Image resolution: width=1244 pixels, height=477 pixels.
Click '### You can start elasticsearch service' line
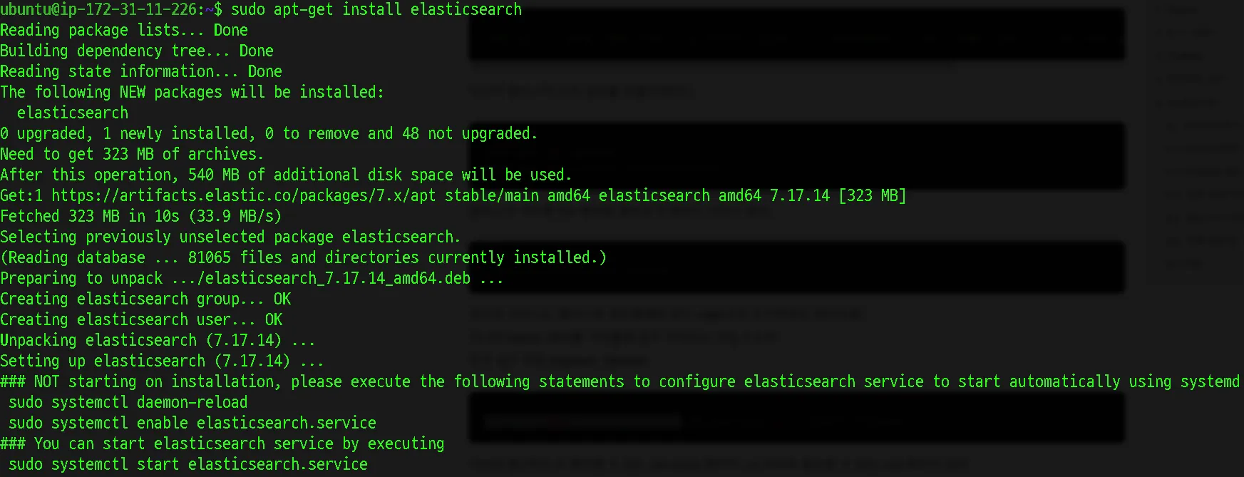(222, 443)
